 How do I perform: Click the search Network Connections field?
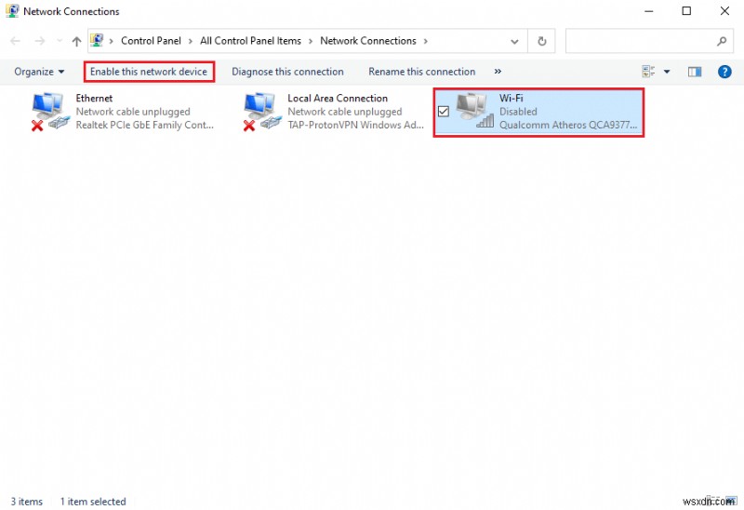tap(649, 41)
